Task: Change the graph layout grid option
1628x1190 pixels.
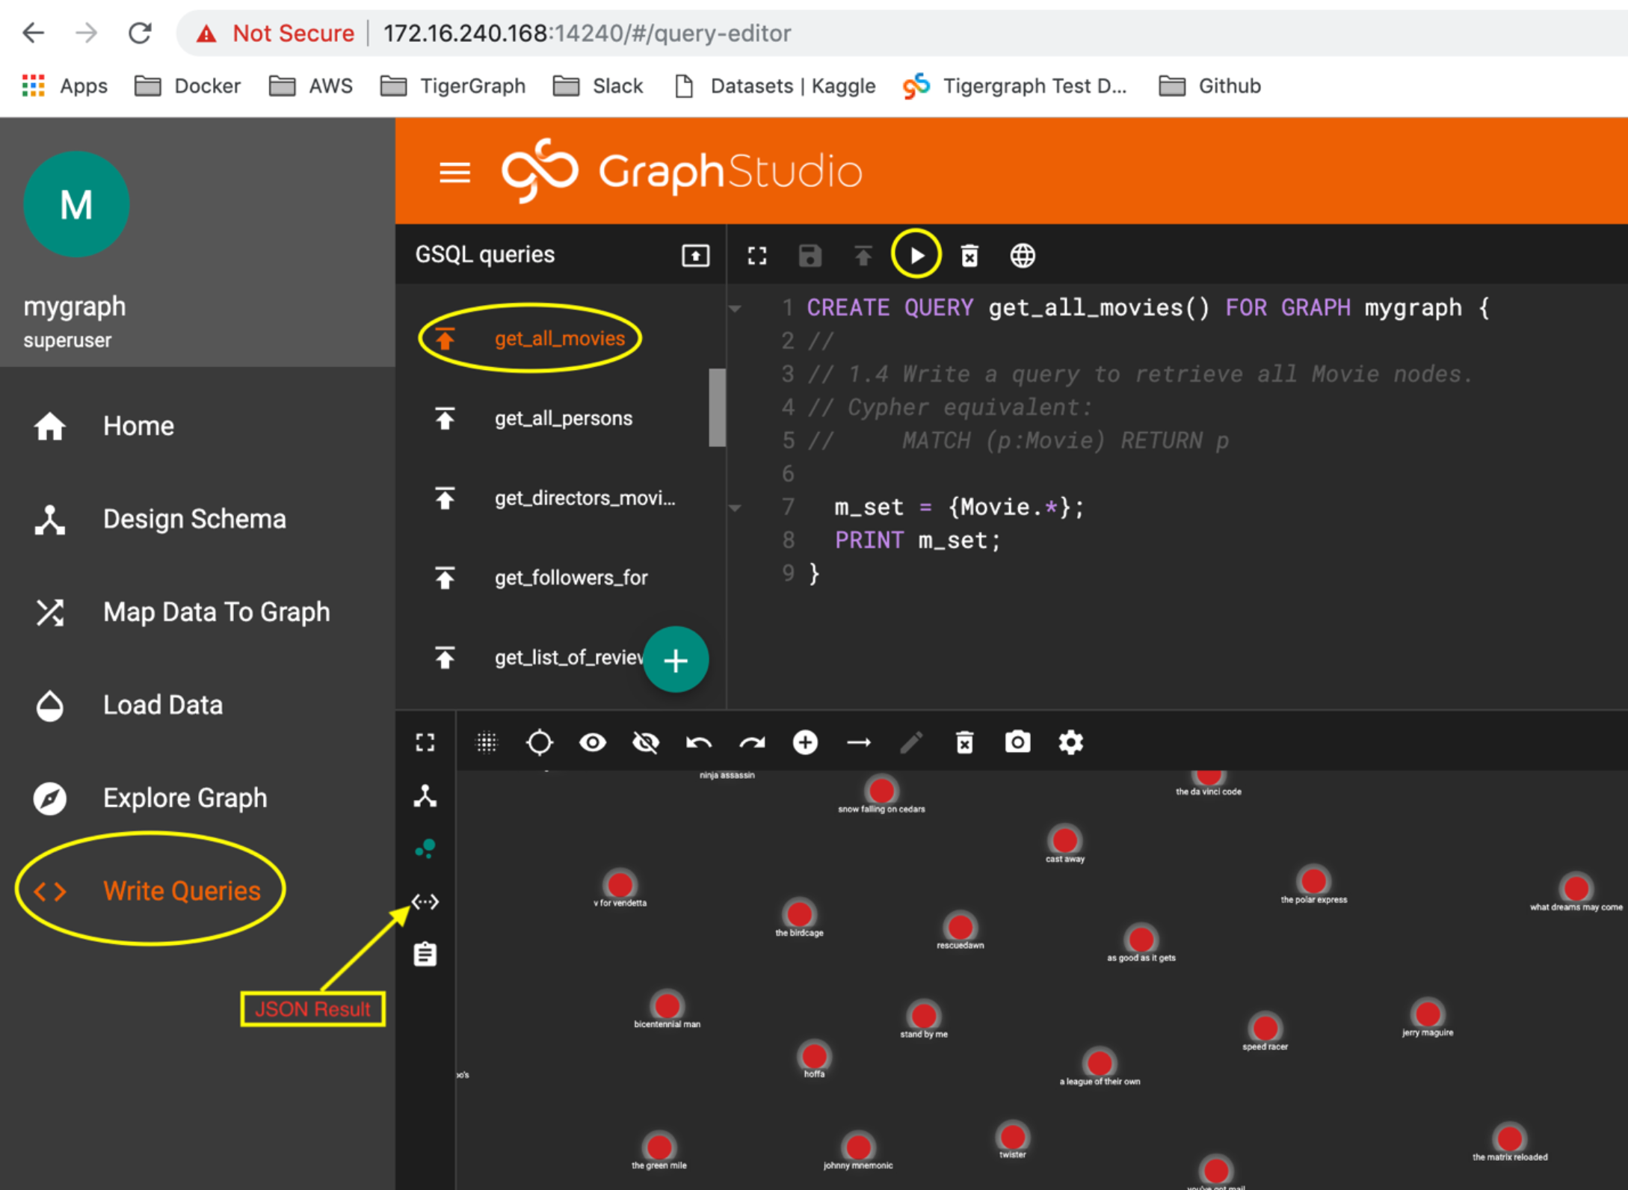Action: (487, 742)
